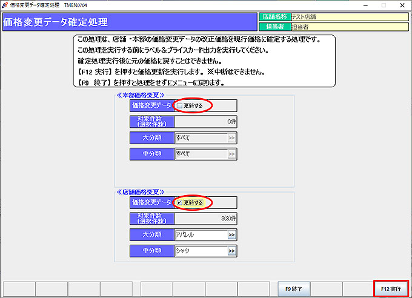Click 大分類 field showing すべて
The height and width of the screenshot is (298, 412).
tap(201, 138)
